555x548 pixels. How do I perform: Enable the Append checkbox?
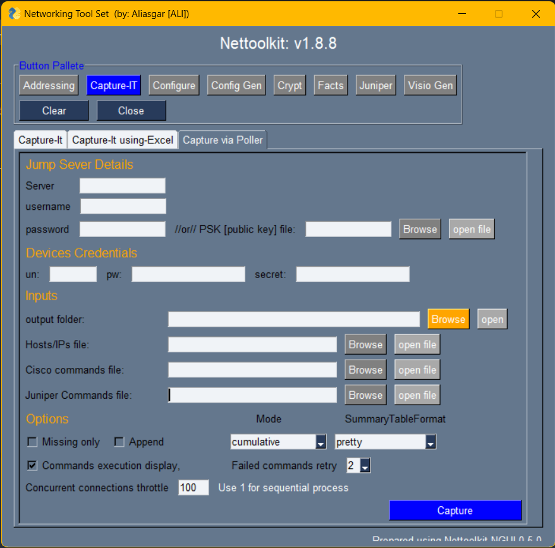[119, 442]
